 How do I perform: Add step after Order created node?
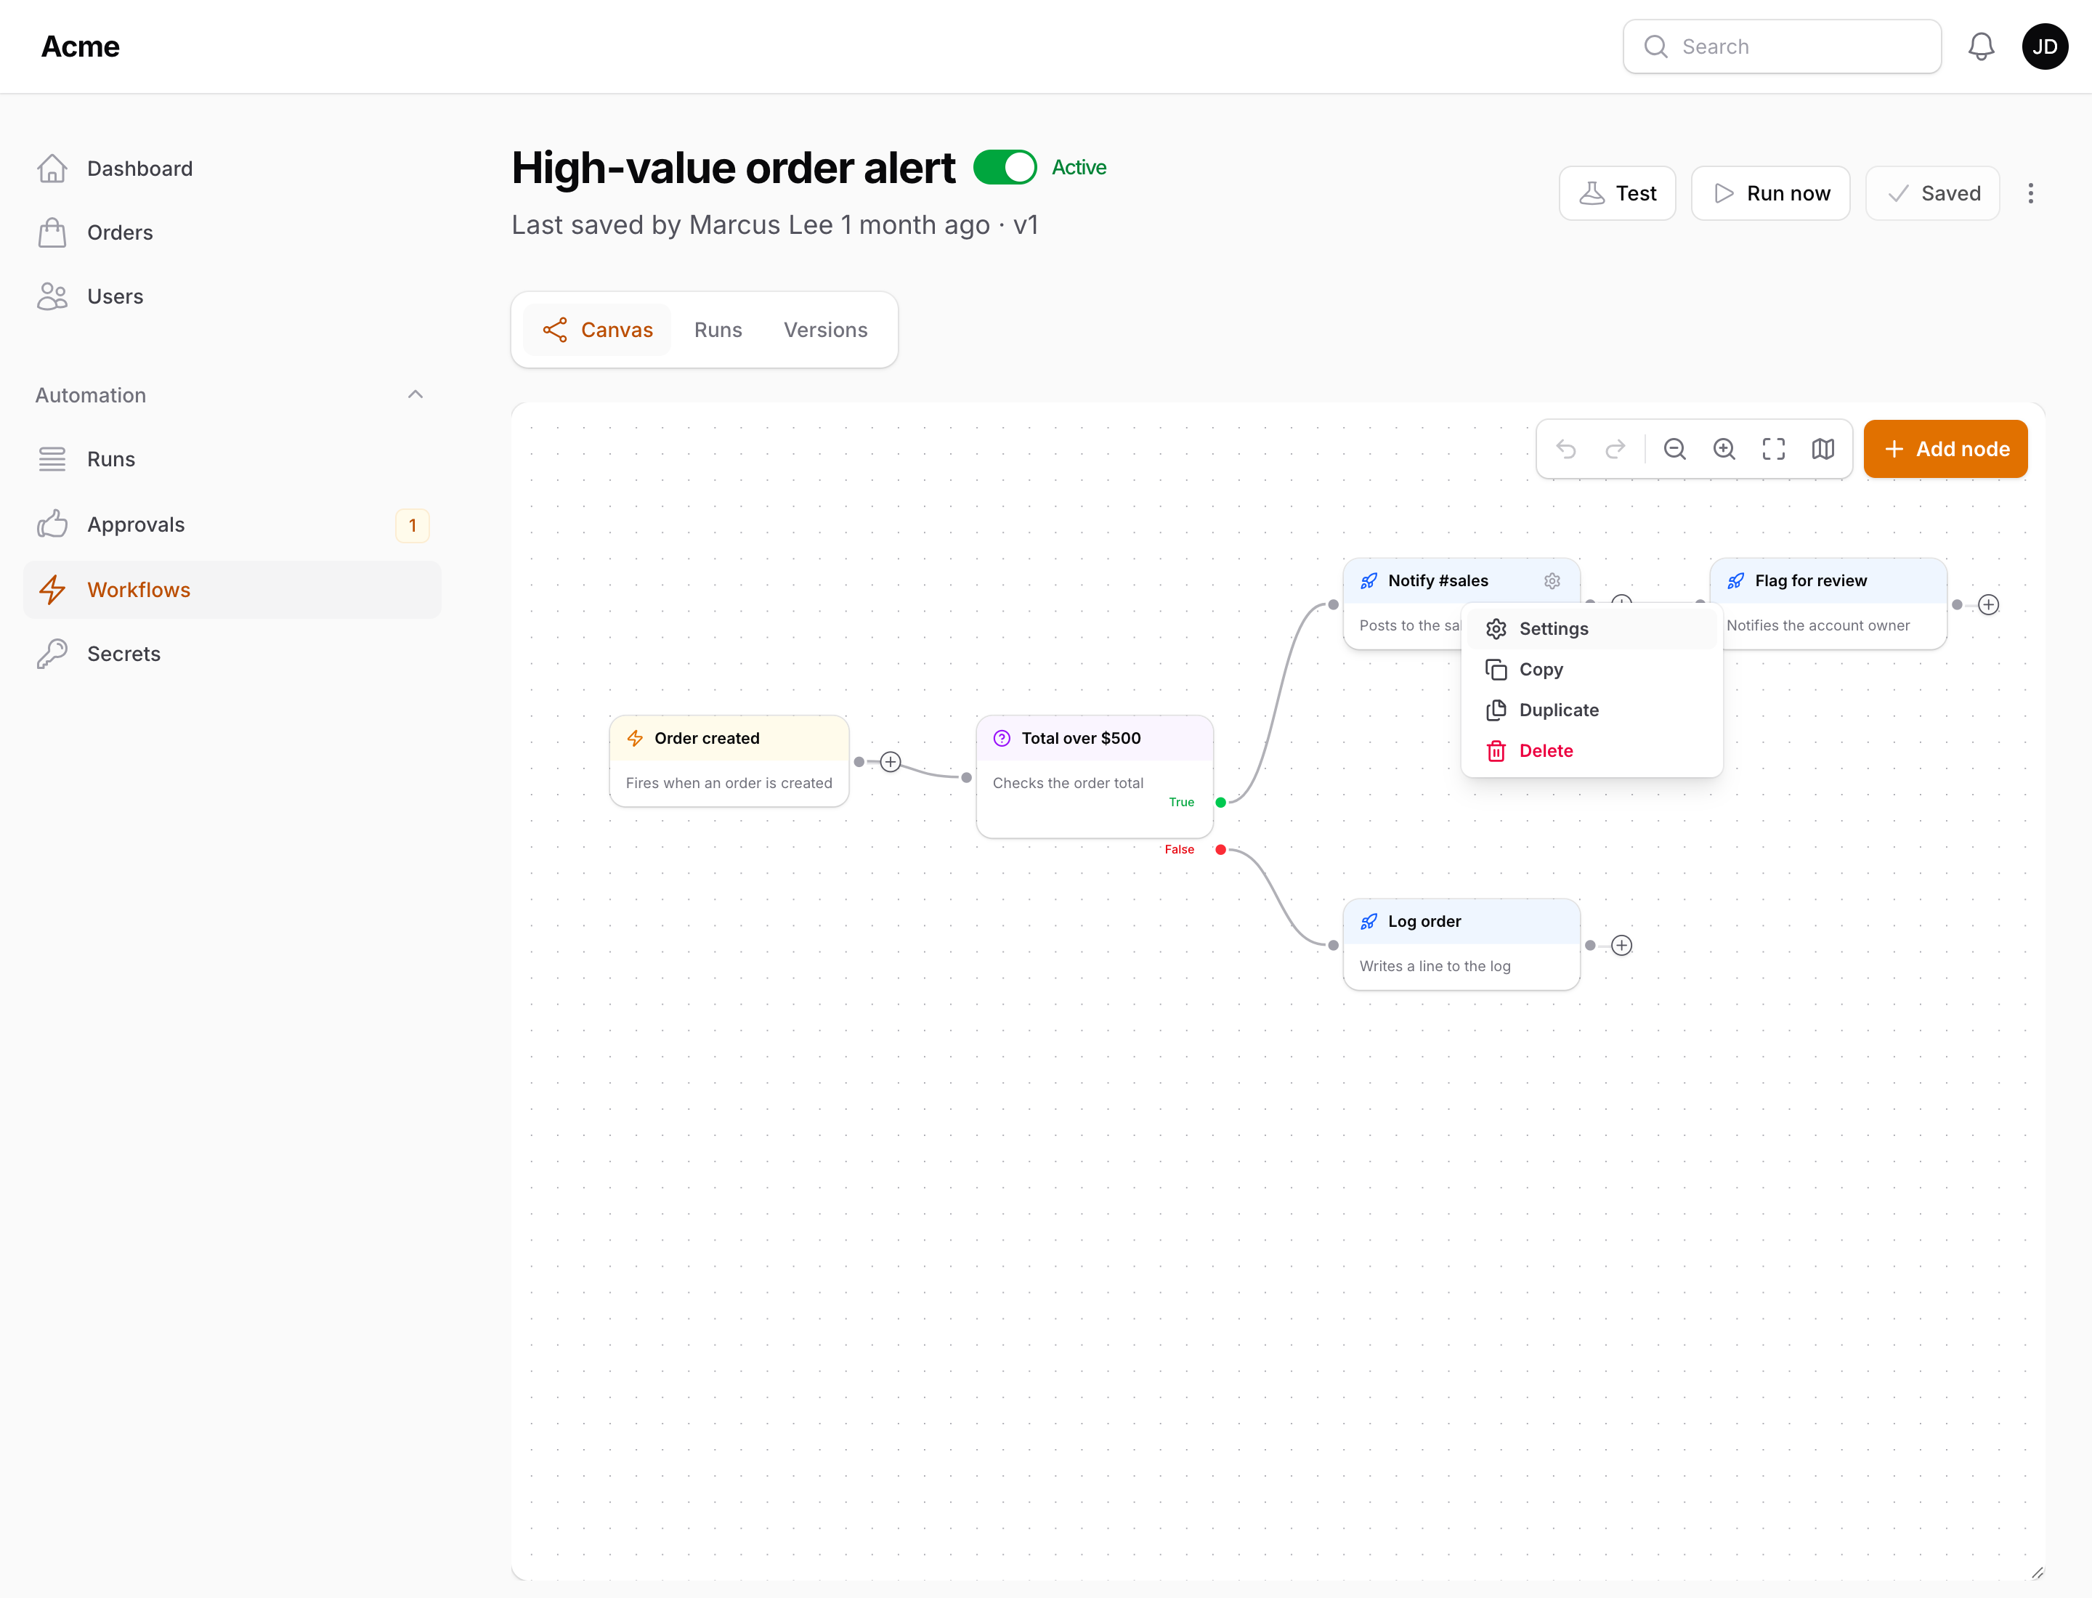coord(891,762)
